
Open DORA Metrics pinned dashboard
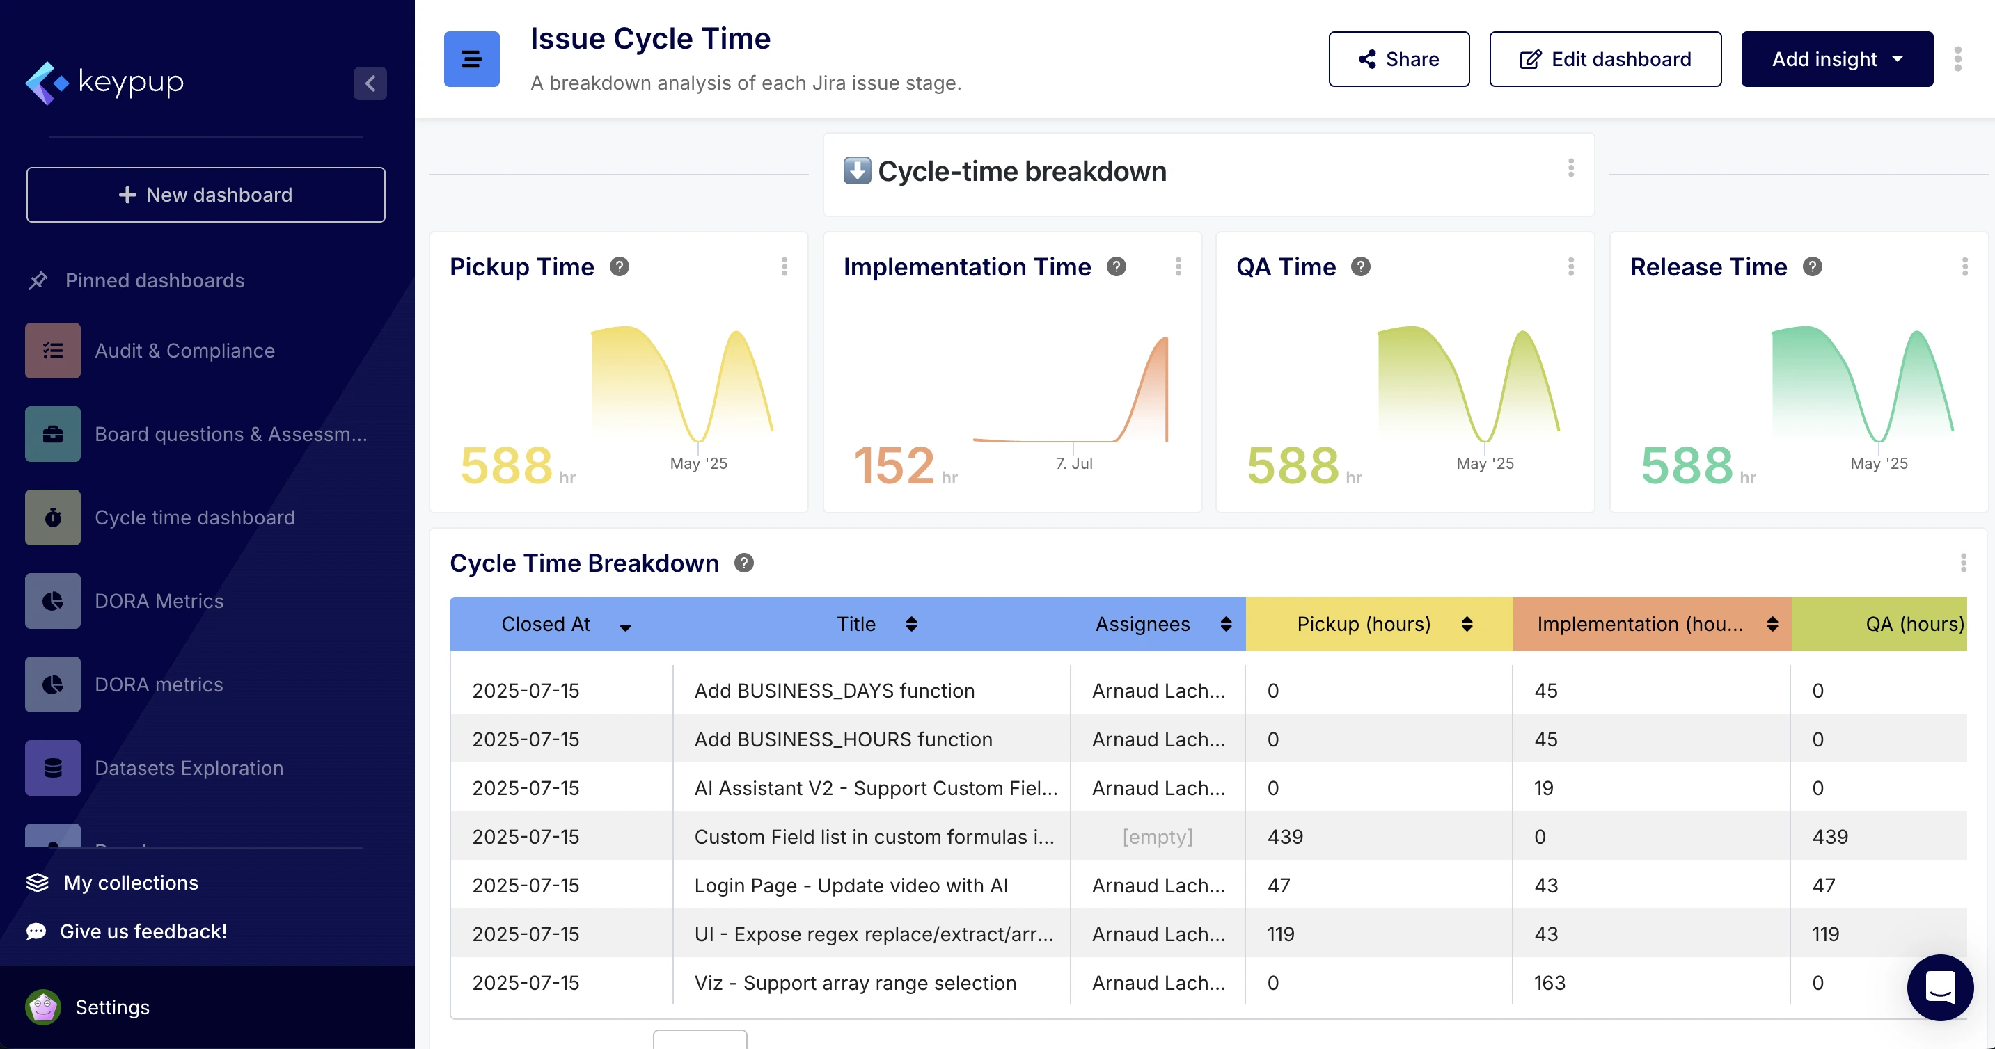(159, 601)
